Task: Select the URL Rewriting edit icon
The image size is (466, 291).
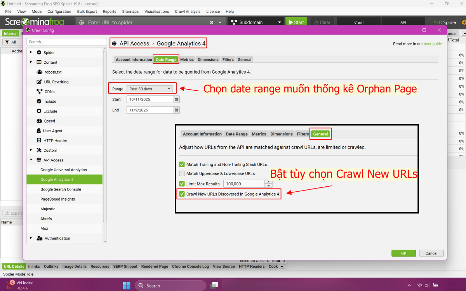Action: tap(39, 82)
